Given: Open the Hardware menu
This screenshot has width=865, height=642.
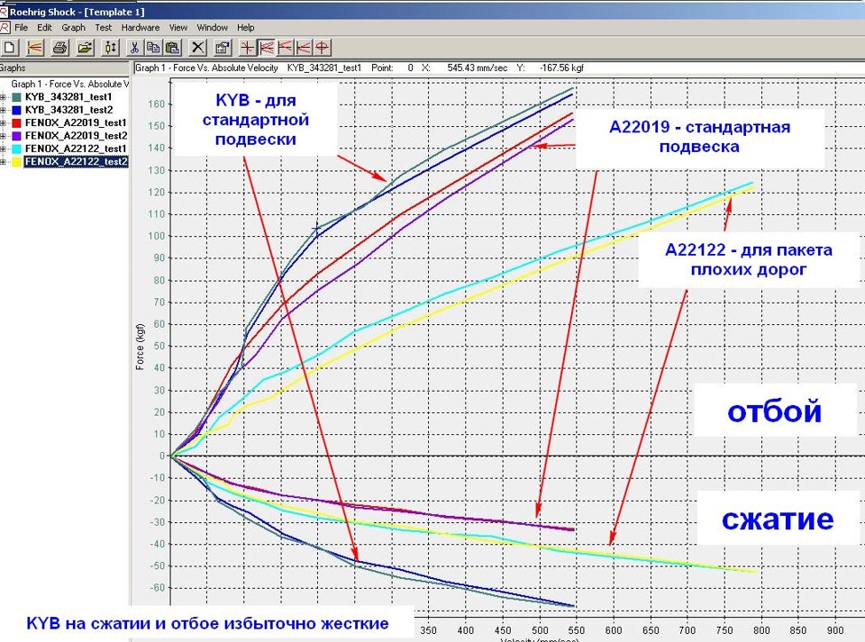Looking at the screenshot, I should [141, 28].
